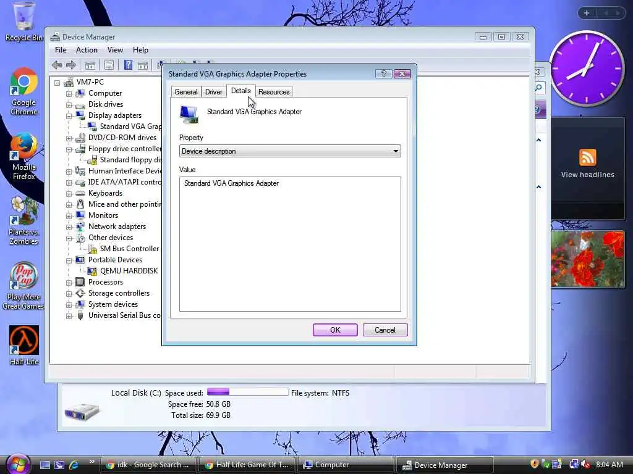Collapse the Other devices node

click(x=69, y=239)
